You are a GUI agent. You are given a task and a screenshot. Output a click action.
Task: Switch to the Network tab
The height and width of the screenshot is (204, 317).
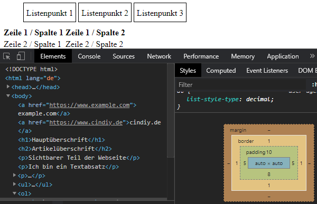159,56
